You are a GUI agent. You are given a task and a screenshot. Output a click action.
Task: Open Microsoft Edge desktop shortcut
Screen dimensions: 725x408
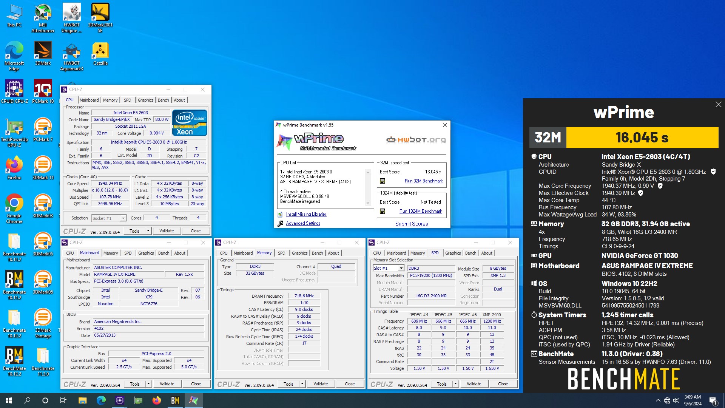[14, 56]
